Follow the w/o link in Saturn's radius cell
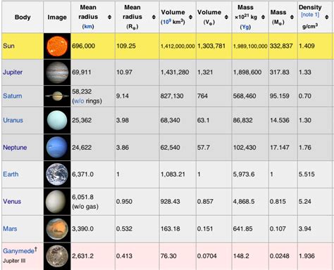 pos(78,101)
